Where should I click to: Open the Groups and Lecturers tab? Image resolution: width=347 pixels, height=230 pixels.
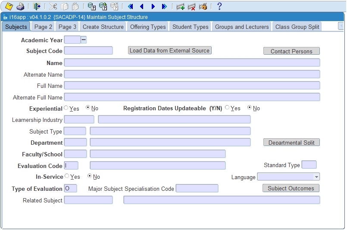click(x=242, y=27)
